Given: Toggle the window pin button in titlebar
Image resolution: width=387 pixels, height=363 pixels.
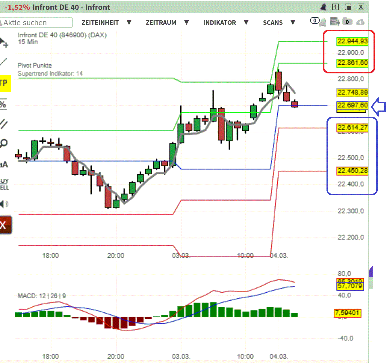Looking at the screenshot, I should pos(348,7).
